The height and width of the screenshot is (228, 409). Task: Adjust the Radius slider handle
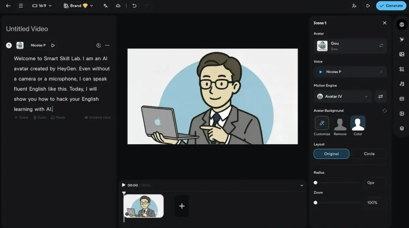316,183
